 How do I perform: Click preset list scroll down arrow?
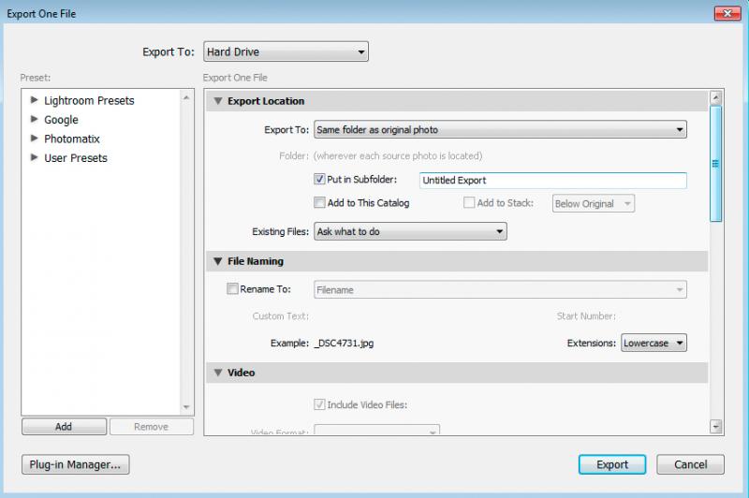[x=186, y=407]
